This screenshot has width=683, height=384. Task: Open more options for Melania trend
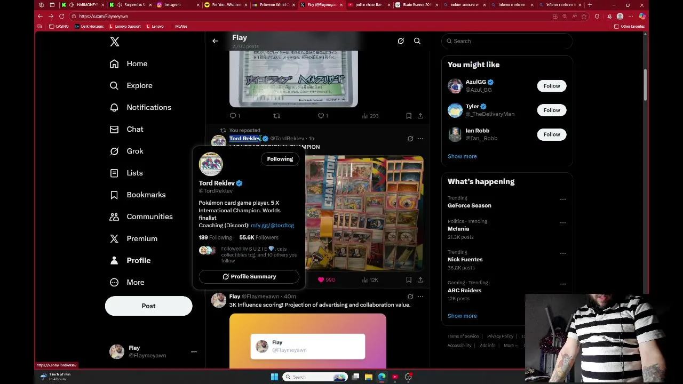point(562,222)
